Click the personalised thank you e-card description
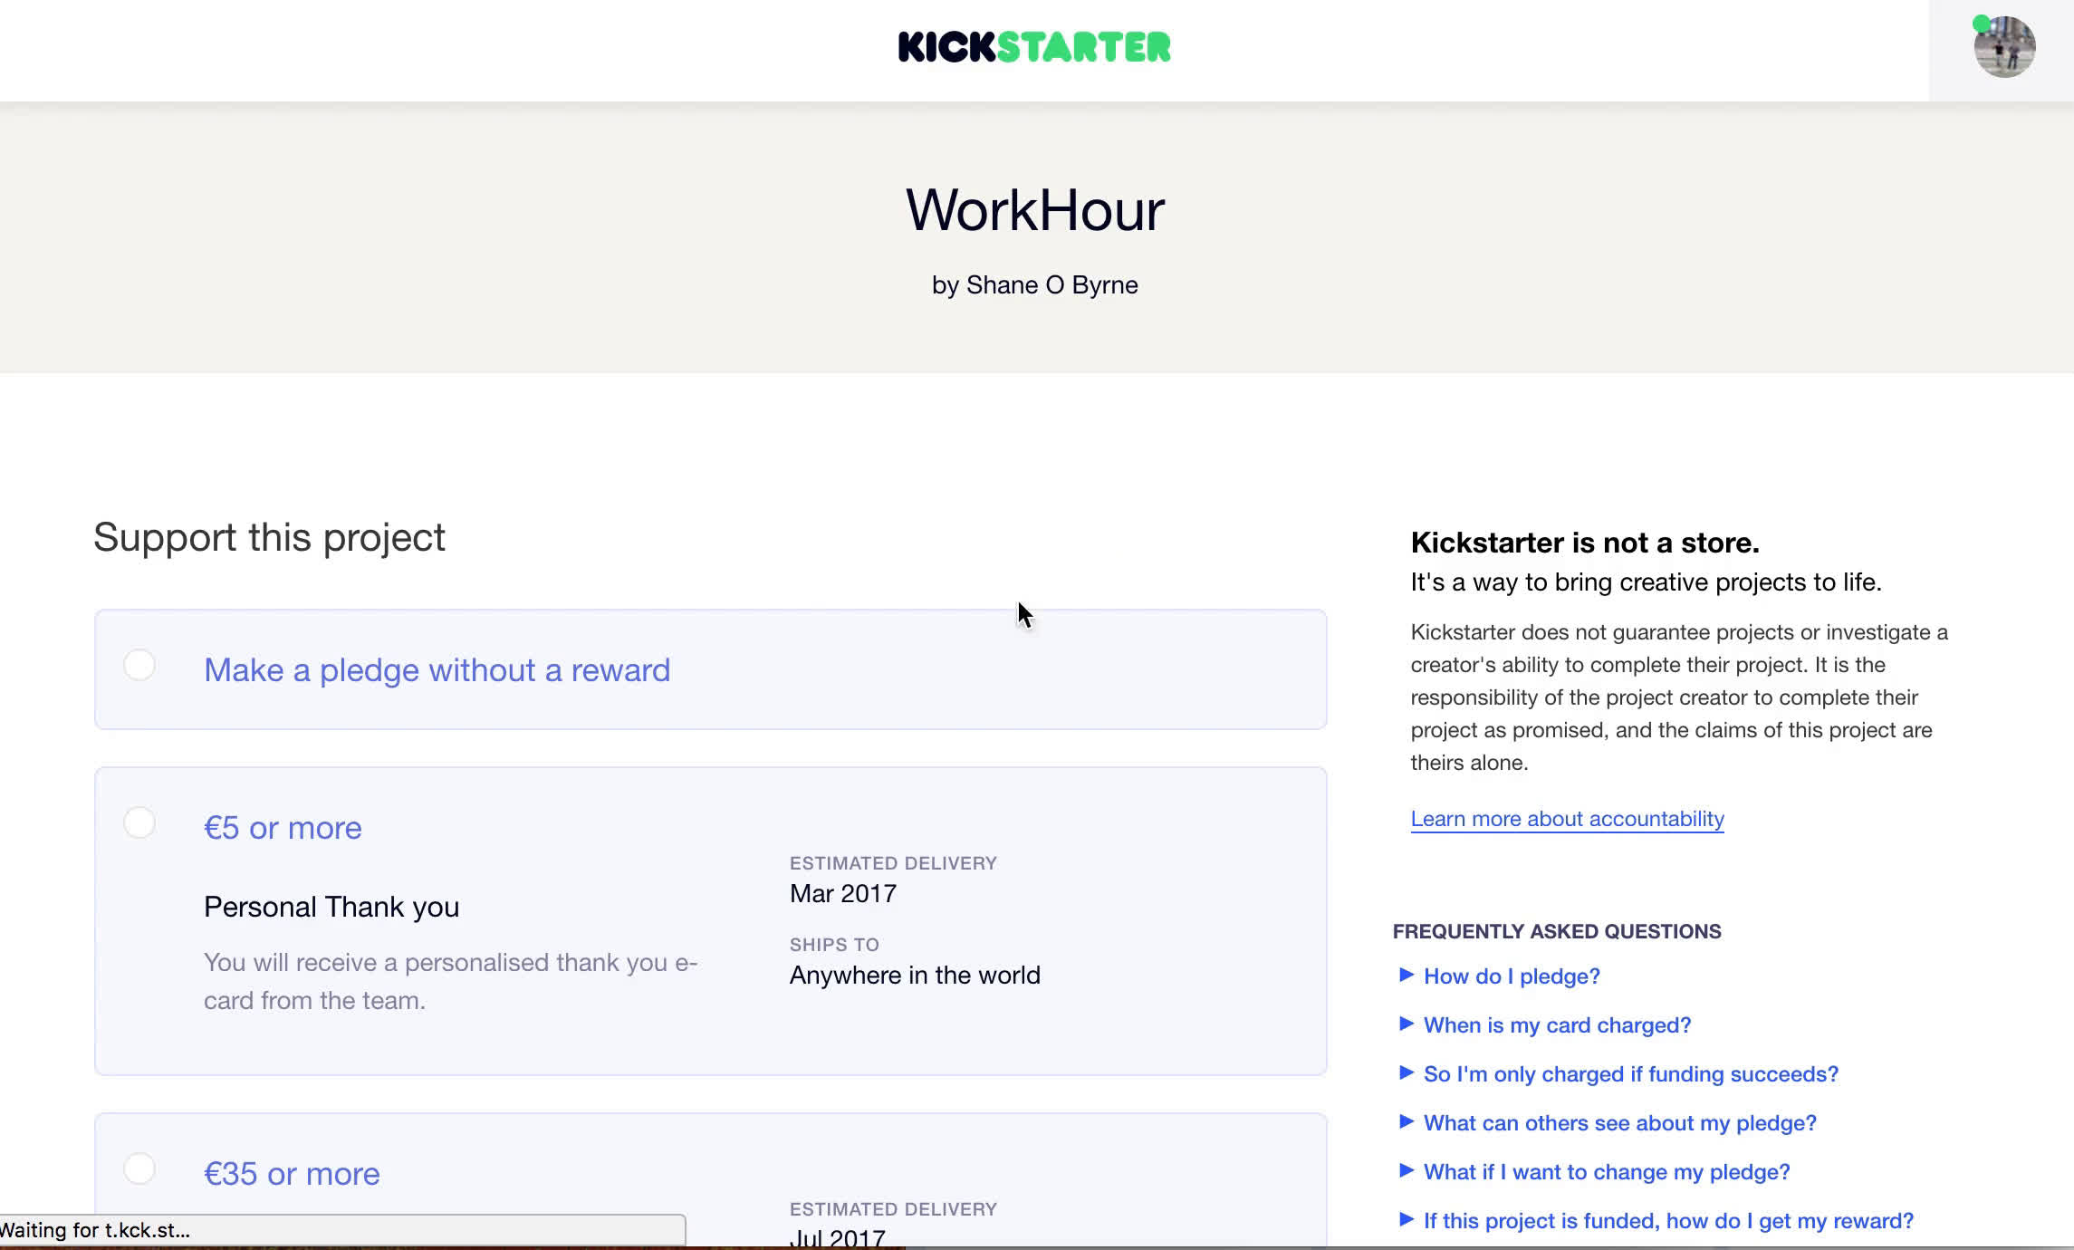Image resolution: width=2074 pixels, height=1250 pixels. tap(450, 981)
